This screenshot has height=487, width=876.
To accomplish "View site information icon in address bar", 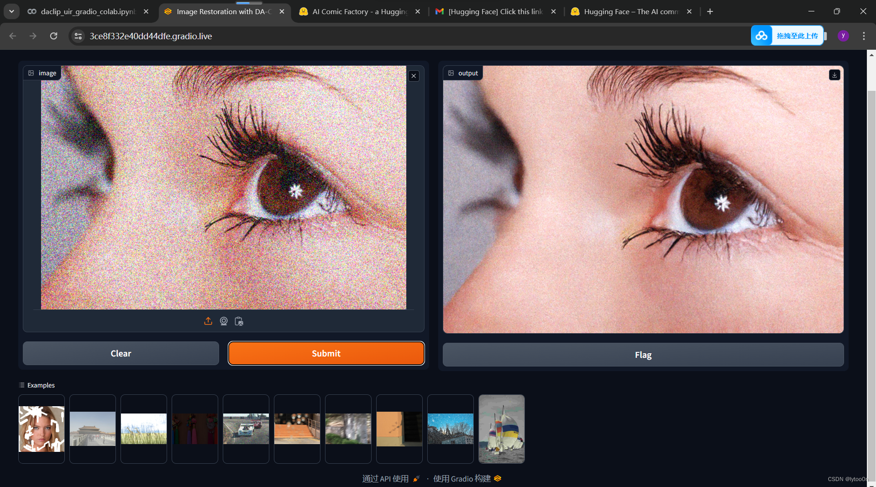I will [x=78, y=36].
